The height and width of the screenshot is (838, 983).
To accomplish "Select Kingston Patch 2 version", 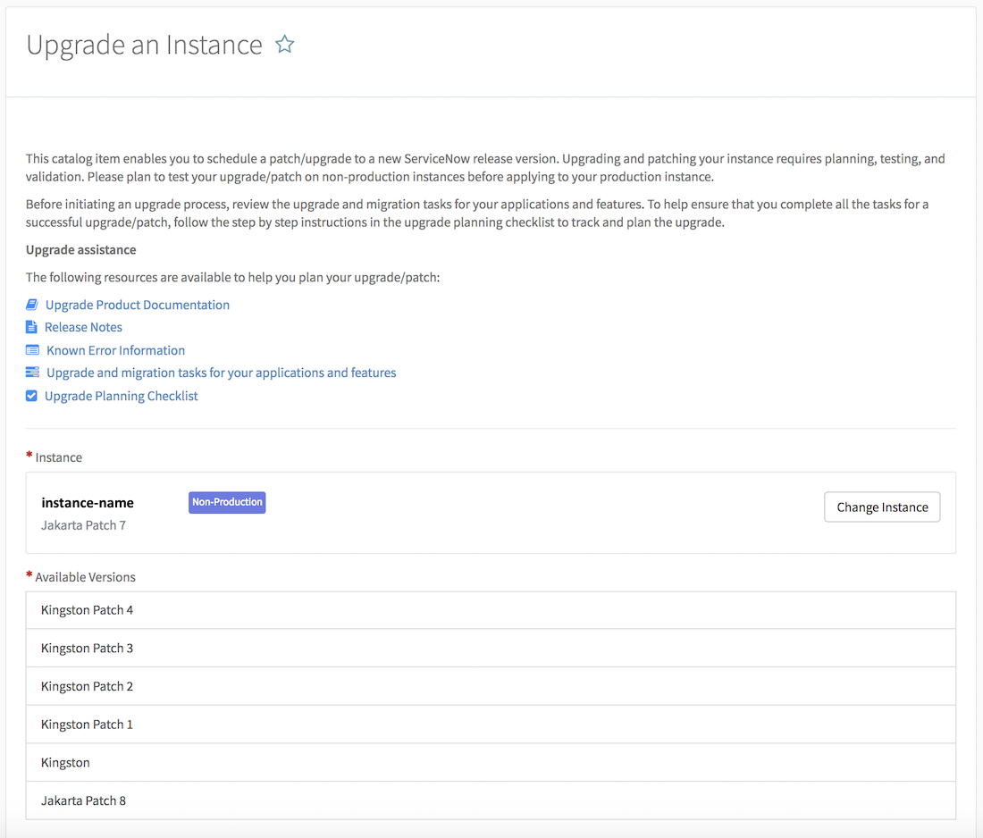I will click(x=491, y=686).
